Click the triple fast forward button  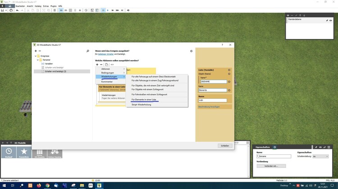pos(117,10)
